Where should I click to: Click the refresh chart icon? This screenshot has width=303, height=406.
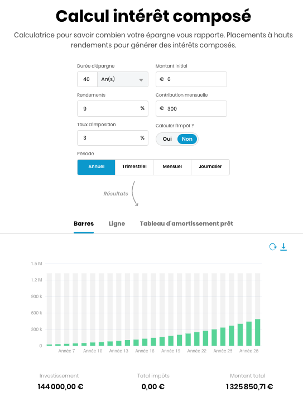tap(272, 247)
